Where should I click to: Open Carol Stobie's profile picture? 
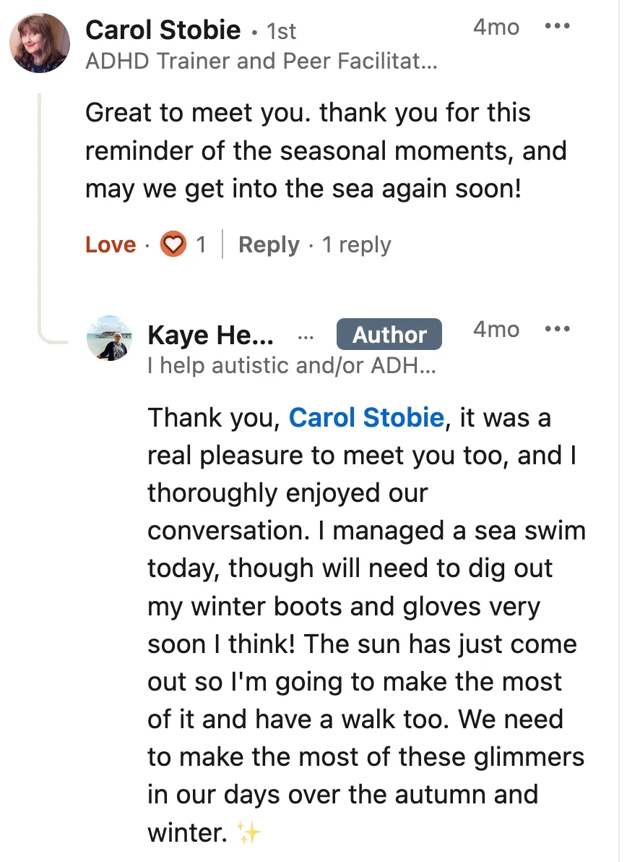coord(40,43)
